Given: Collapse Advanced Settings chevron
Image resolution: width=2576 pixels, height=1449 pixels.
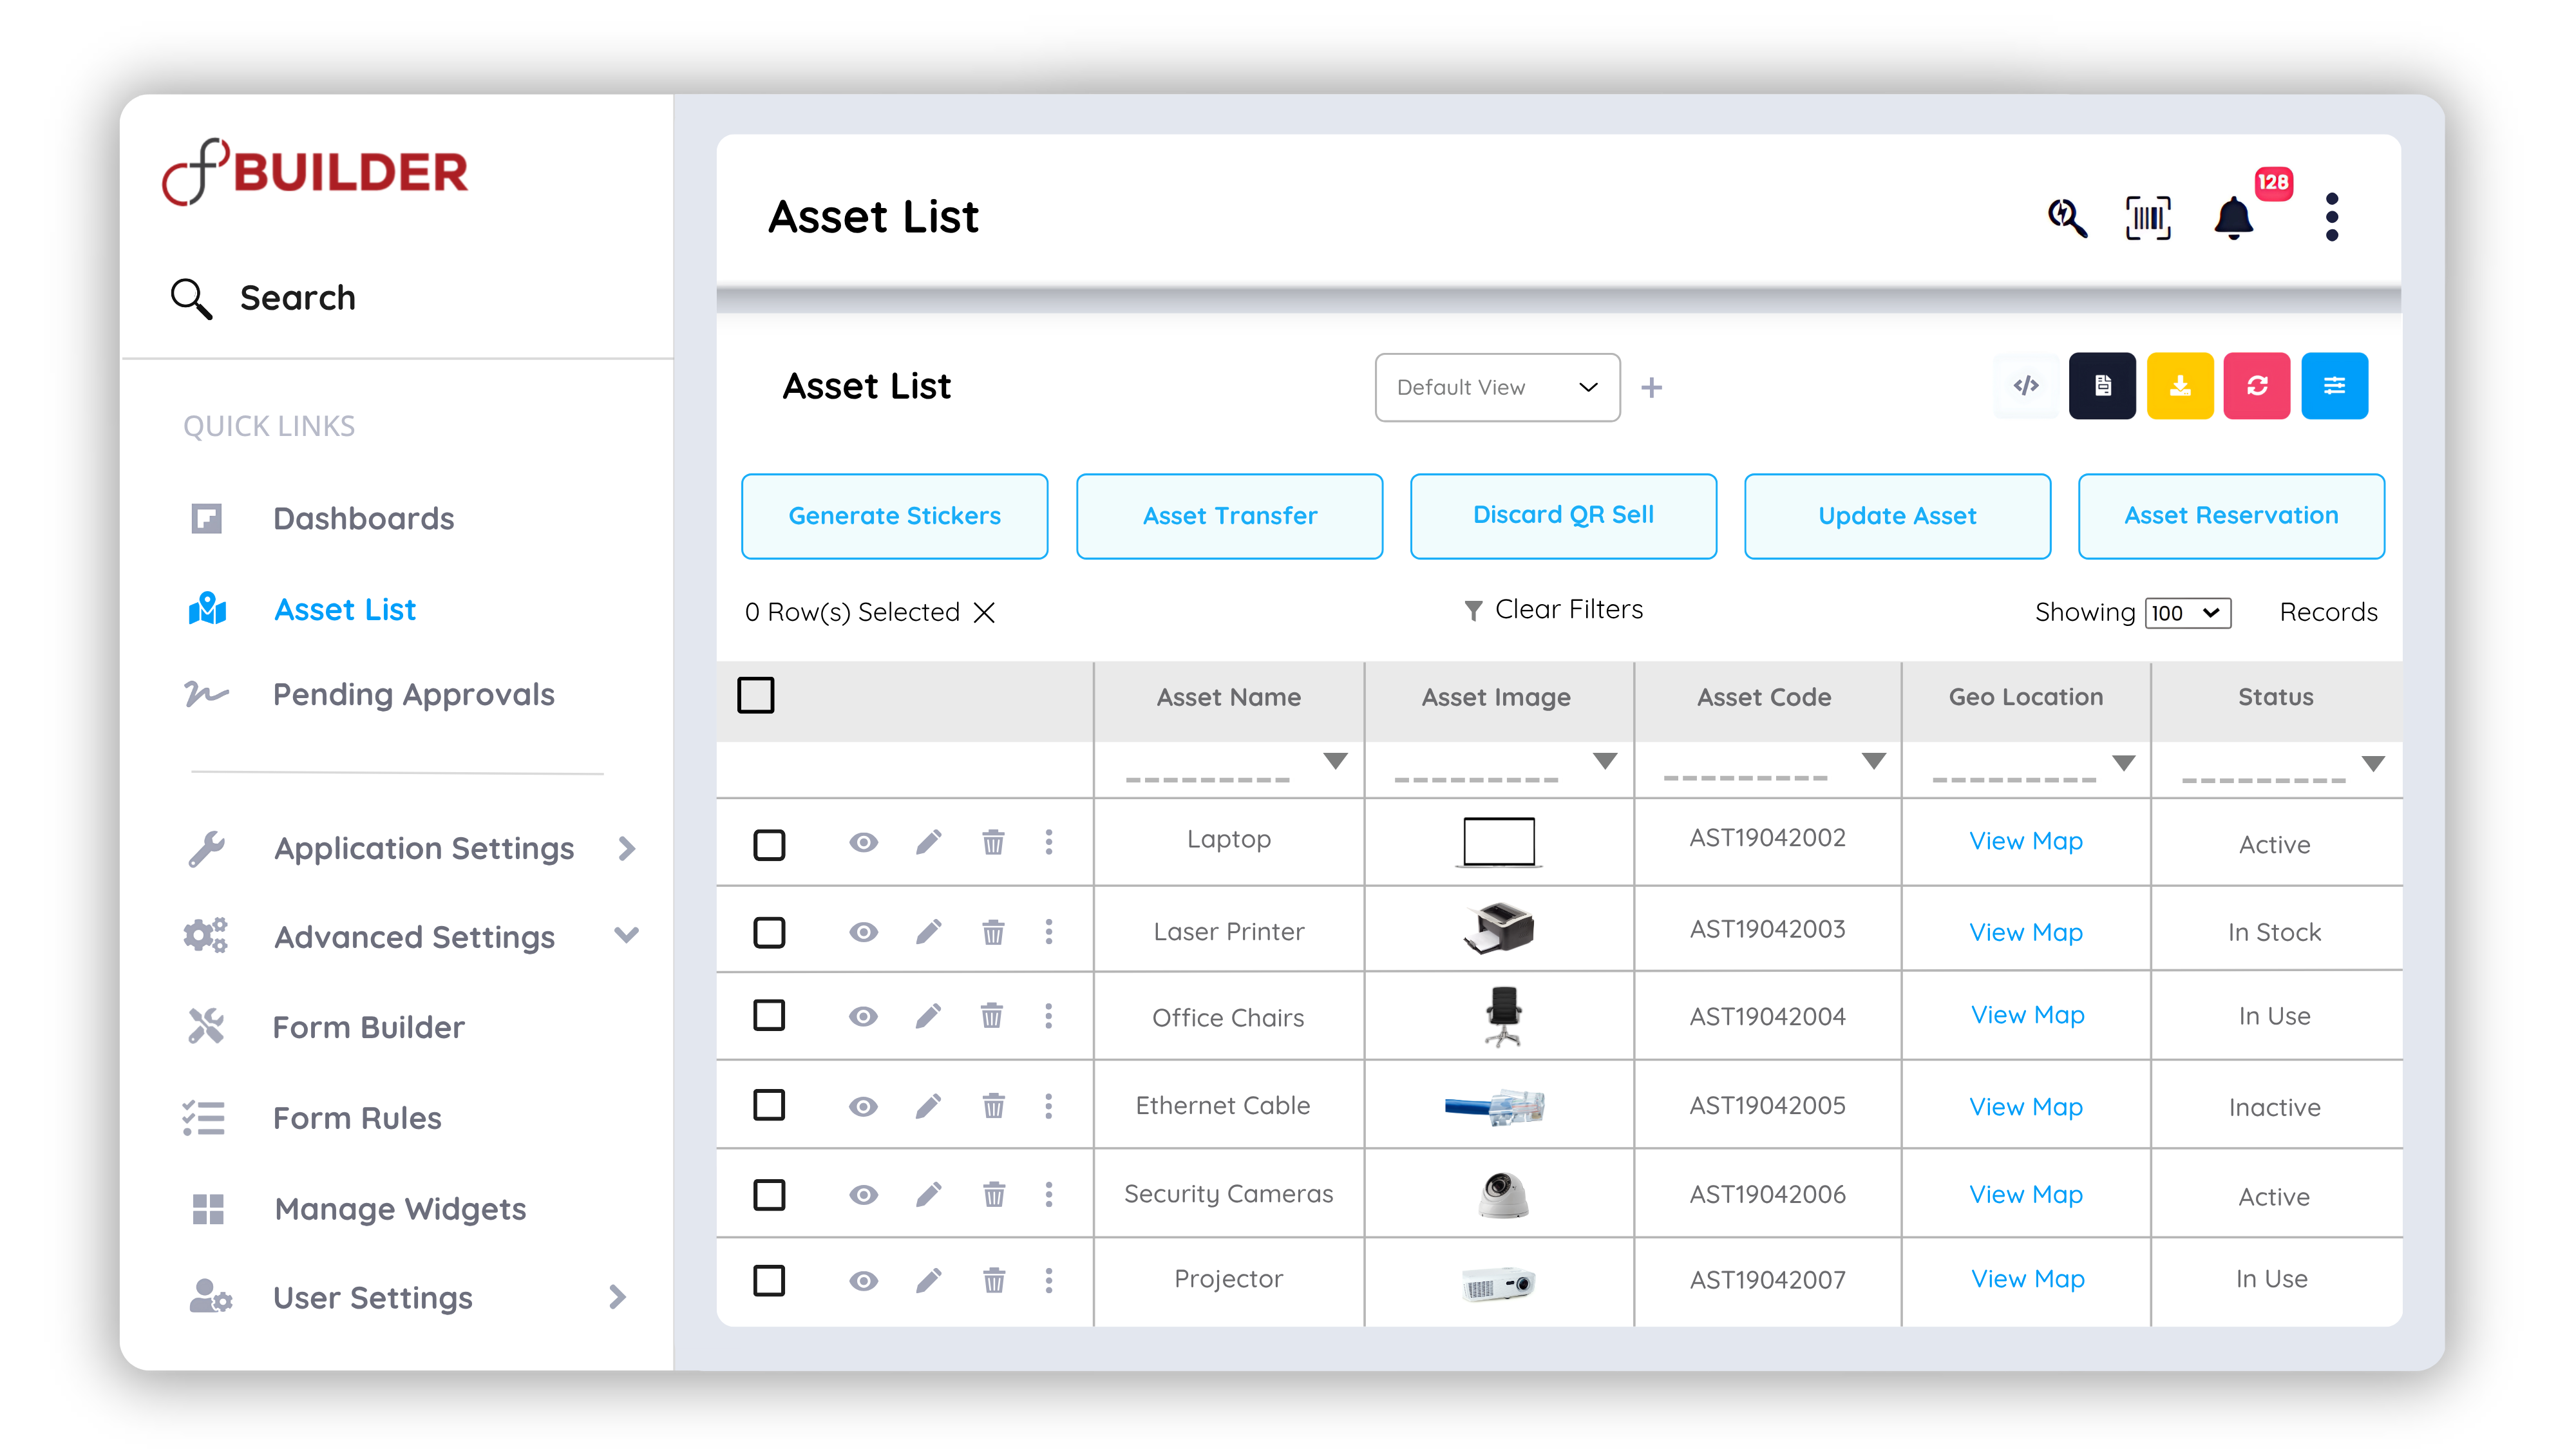Looking at the screenshot, I should click(627, 936).
